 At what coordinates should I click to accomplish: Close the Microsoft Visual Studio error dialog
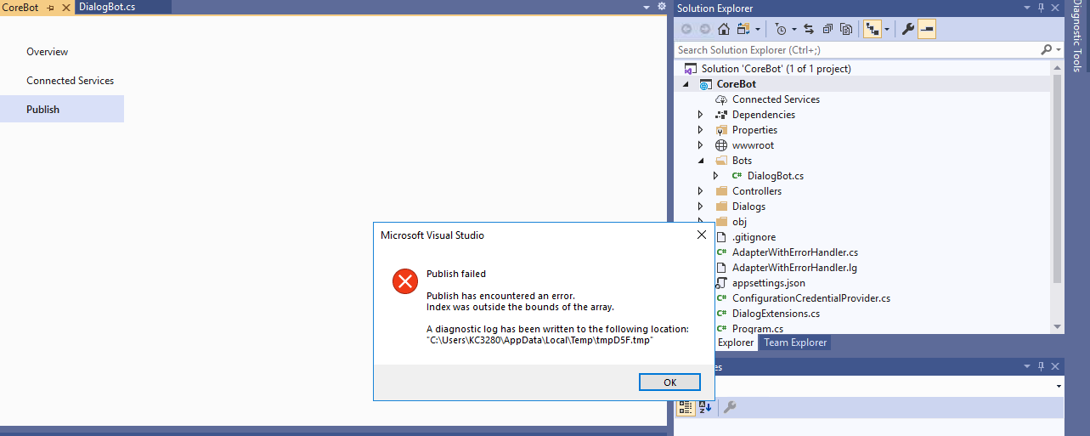pyautogui.click(x=701, y=235)
